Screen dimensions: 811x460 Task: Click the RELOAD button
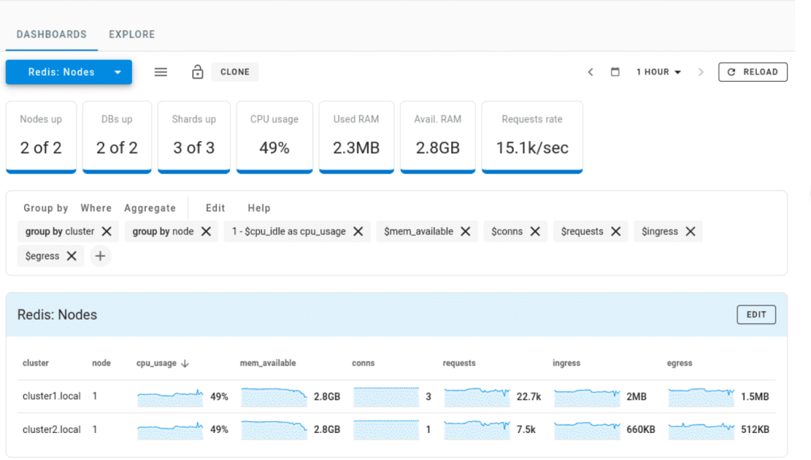point(753,72)
